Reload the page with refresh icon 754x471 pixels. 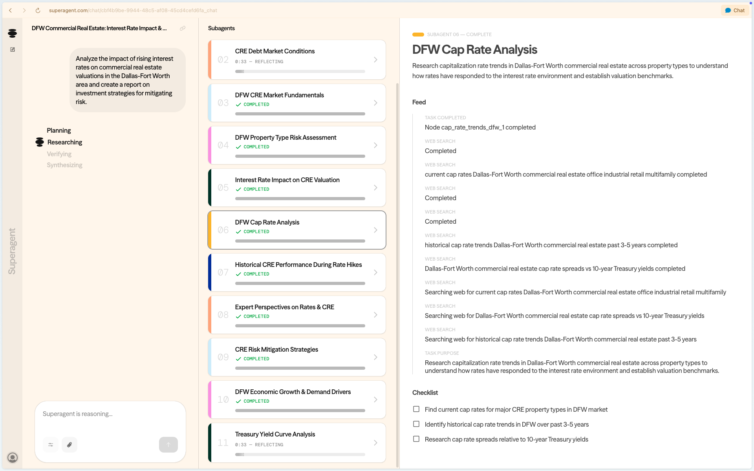click(38, 11)
